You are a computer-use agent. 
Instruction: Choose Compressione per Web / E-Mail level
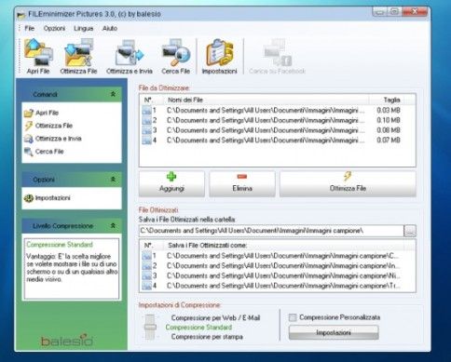pos(215,318)
